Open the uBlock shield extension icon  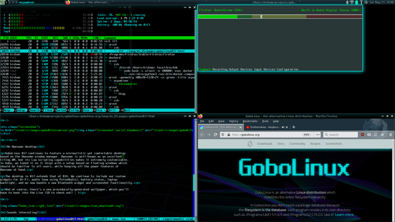click(x=362, y=135)
